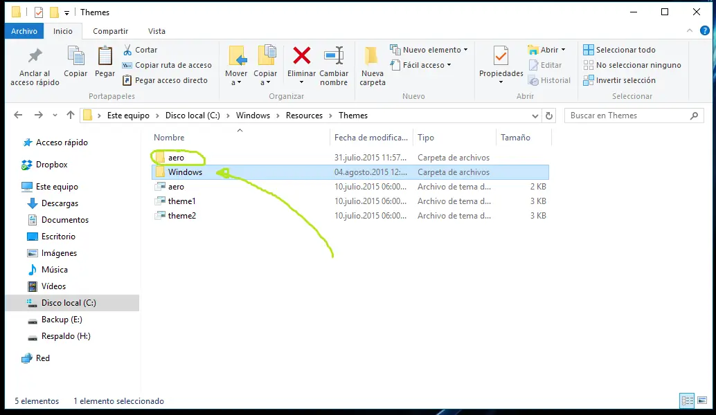This screenshot has width=716, height=415.
Task: Click Copiar ruta de acceso
Action: click(167, 65)
